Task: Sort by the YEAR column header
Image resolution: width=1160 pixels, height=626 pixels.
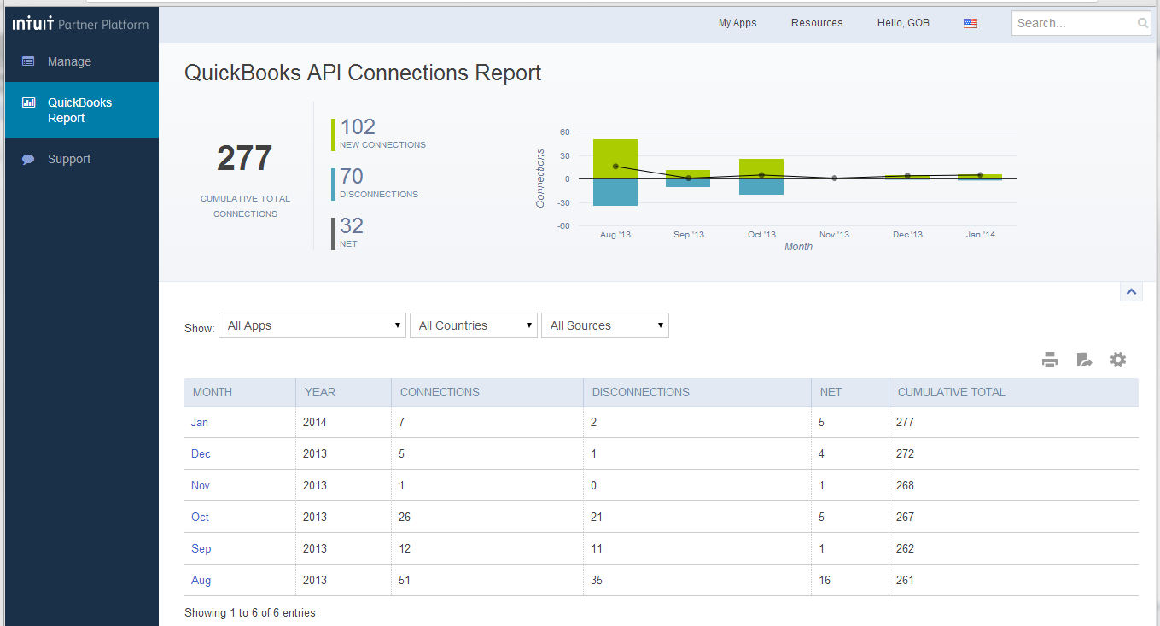Action: (343, 392)
